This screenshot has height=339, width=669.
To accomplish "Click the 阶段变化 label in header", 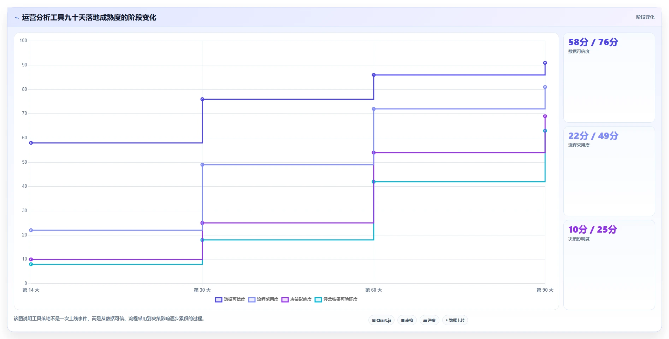I will click(645, 17).
